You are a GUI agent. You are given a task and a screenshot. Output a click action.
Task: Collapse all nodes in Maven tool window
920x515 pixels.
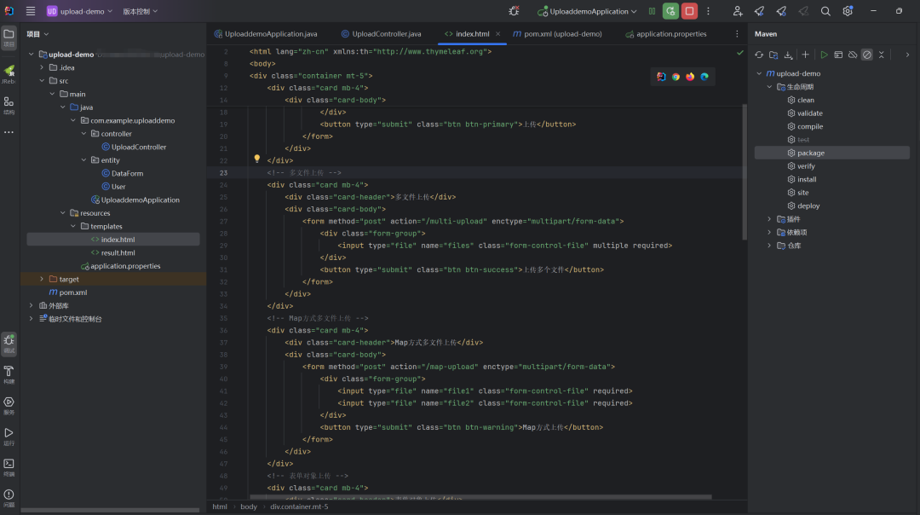pos(882,54)
